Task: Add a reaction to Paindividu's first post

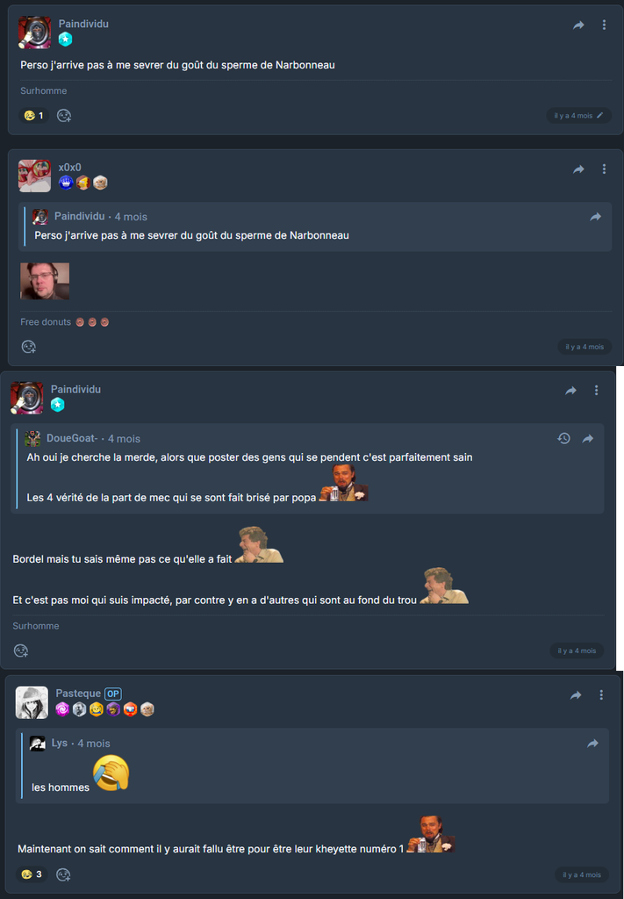Action: 63,116
